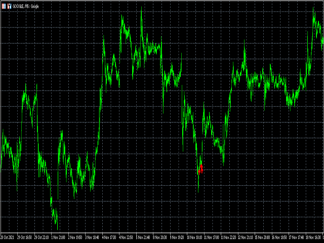Select the 15 Nov 20:00 time label

[263, 237]
